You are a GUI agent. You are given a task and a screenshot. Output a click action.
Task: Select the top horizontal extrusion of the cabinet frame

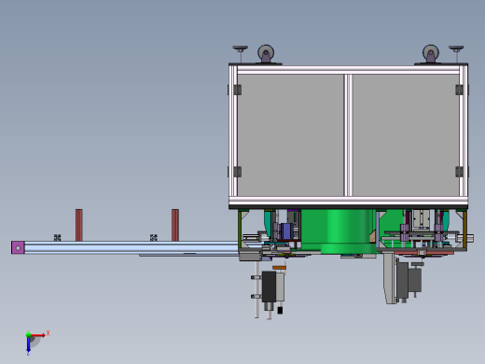(x=348, y=70)
